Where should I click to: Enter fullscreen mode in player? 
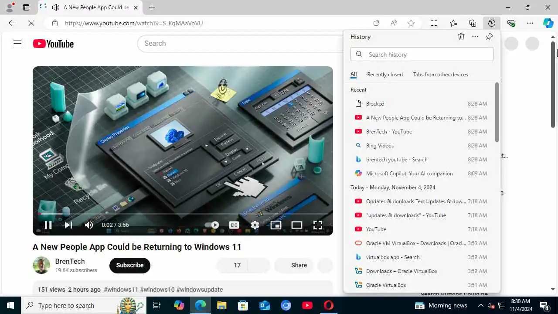pos(318,225)
